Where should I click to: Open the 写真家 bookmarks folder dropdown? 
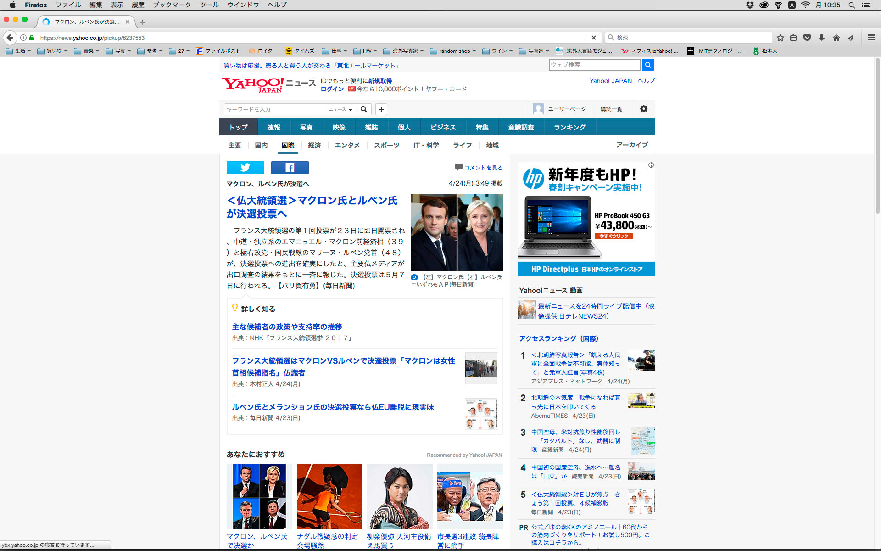pos(535,51)
